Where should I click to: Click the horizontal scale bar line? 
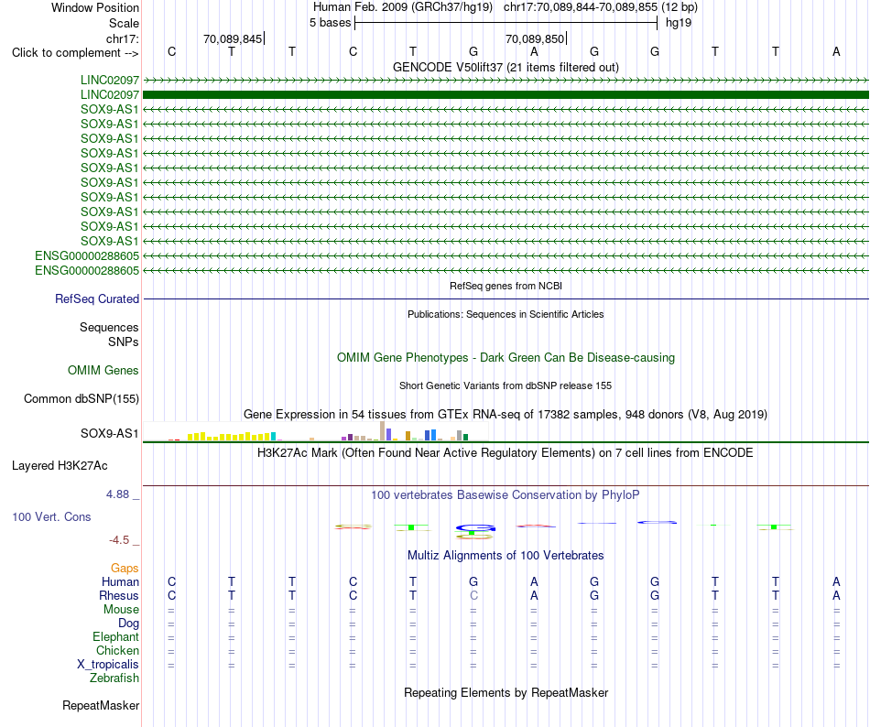[x=506, y=23]
